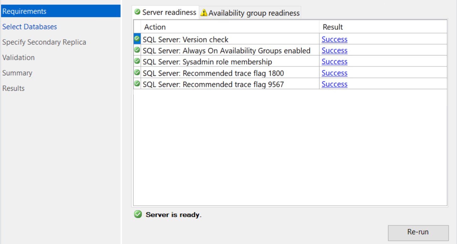Select 'SQL Server: Version check' row text
The width and height of the screenshot is (457, 244).
[185, 40]
